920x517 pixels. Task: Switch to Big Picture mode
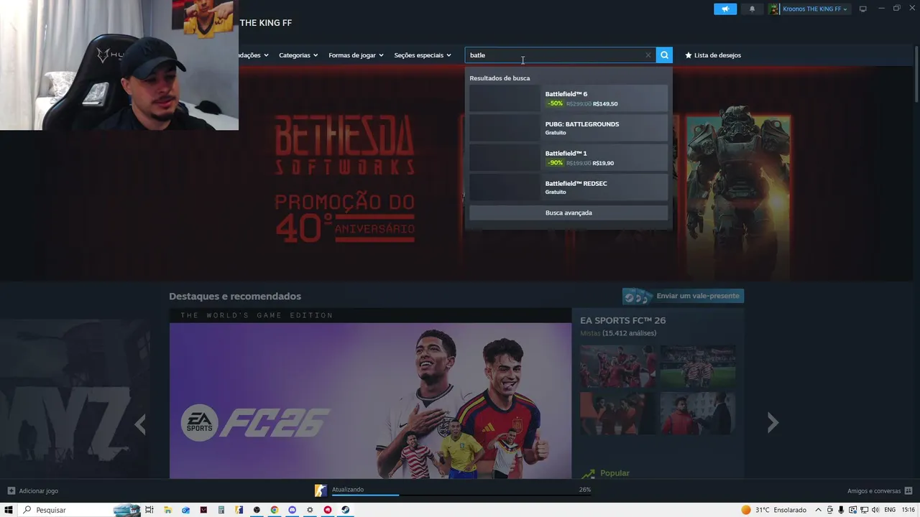[x=863, y=9]
